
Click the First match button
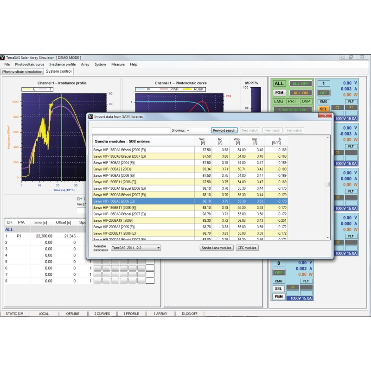click(x=294, y=130)
